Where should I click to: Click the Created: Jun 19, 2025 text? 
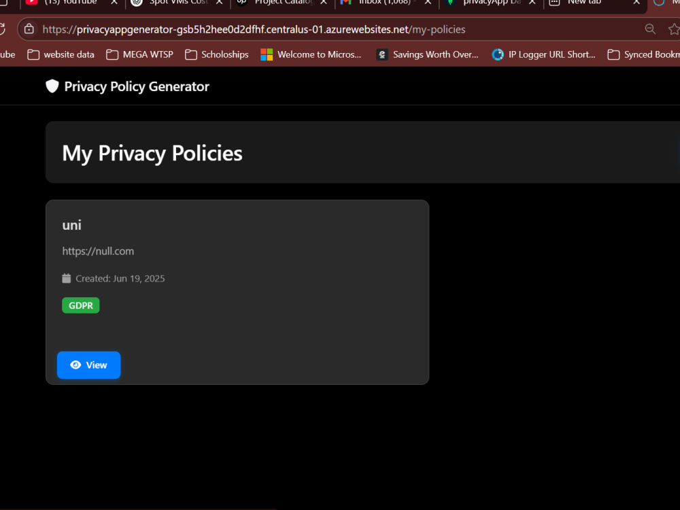[120, 278]
